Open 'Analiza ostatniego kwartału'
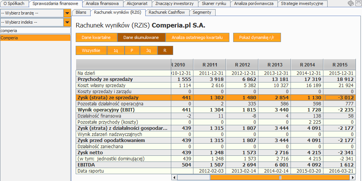The height and width of the screenshot is (181, 362). (x=197, y=37)
